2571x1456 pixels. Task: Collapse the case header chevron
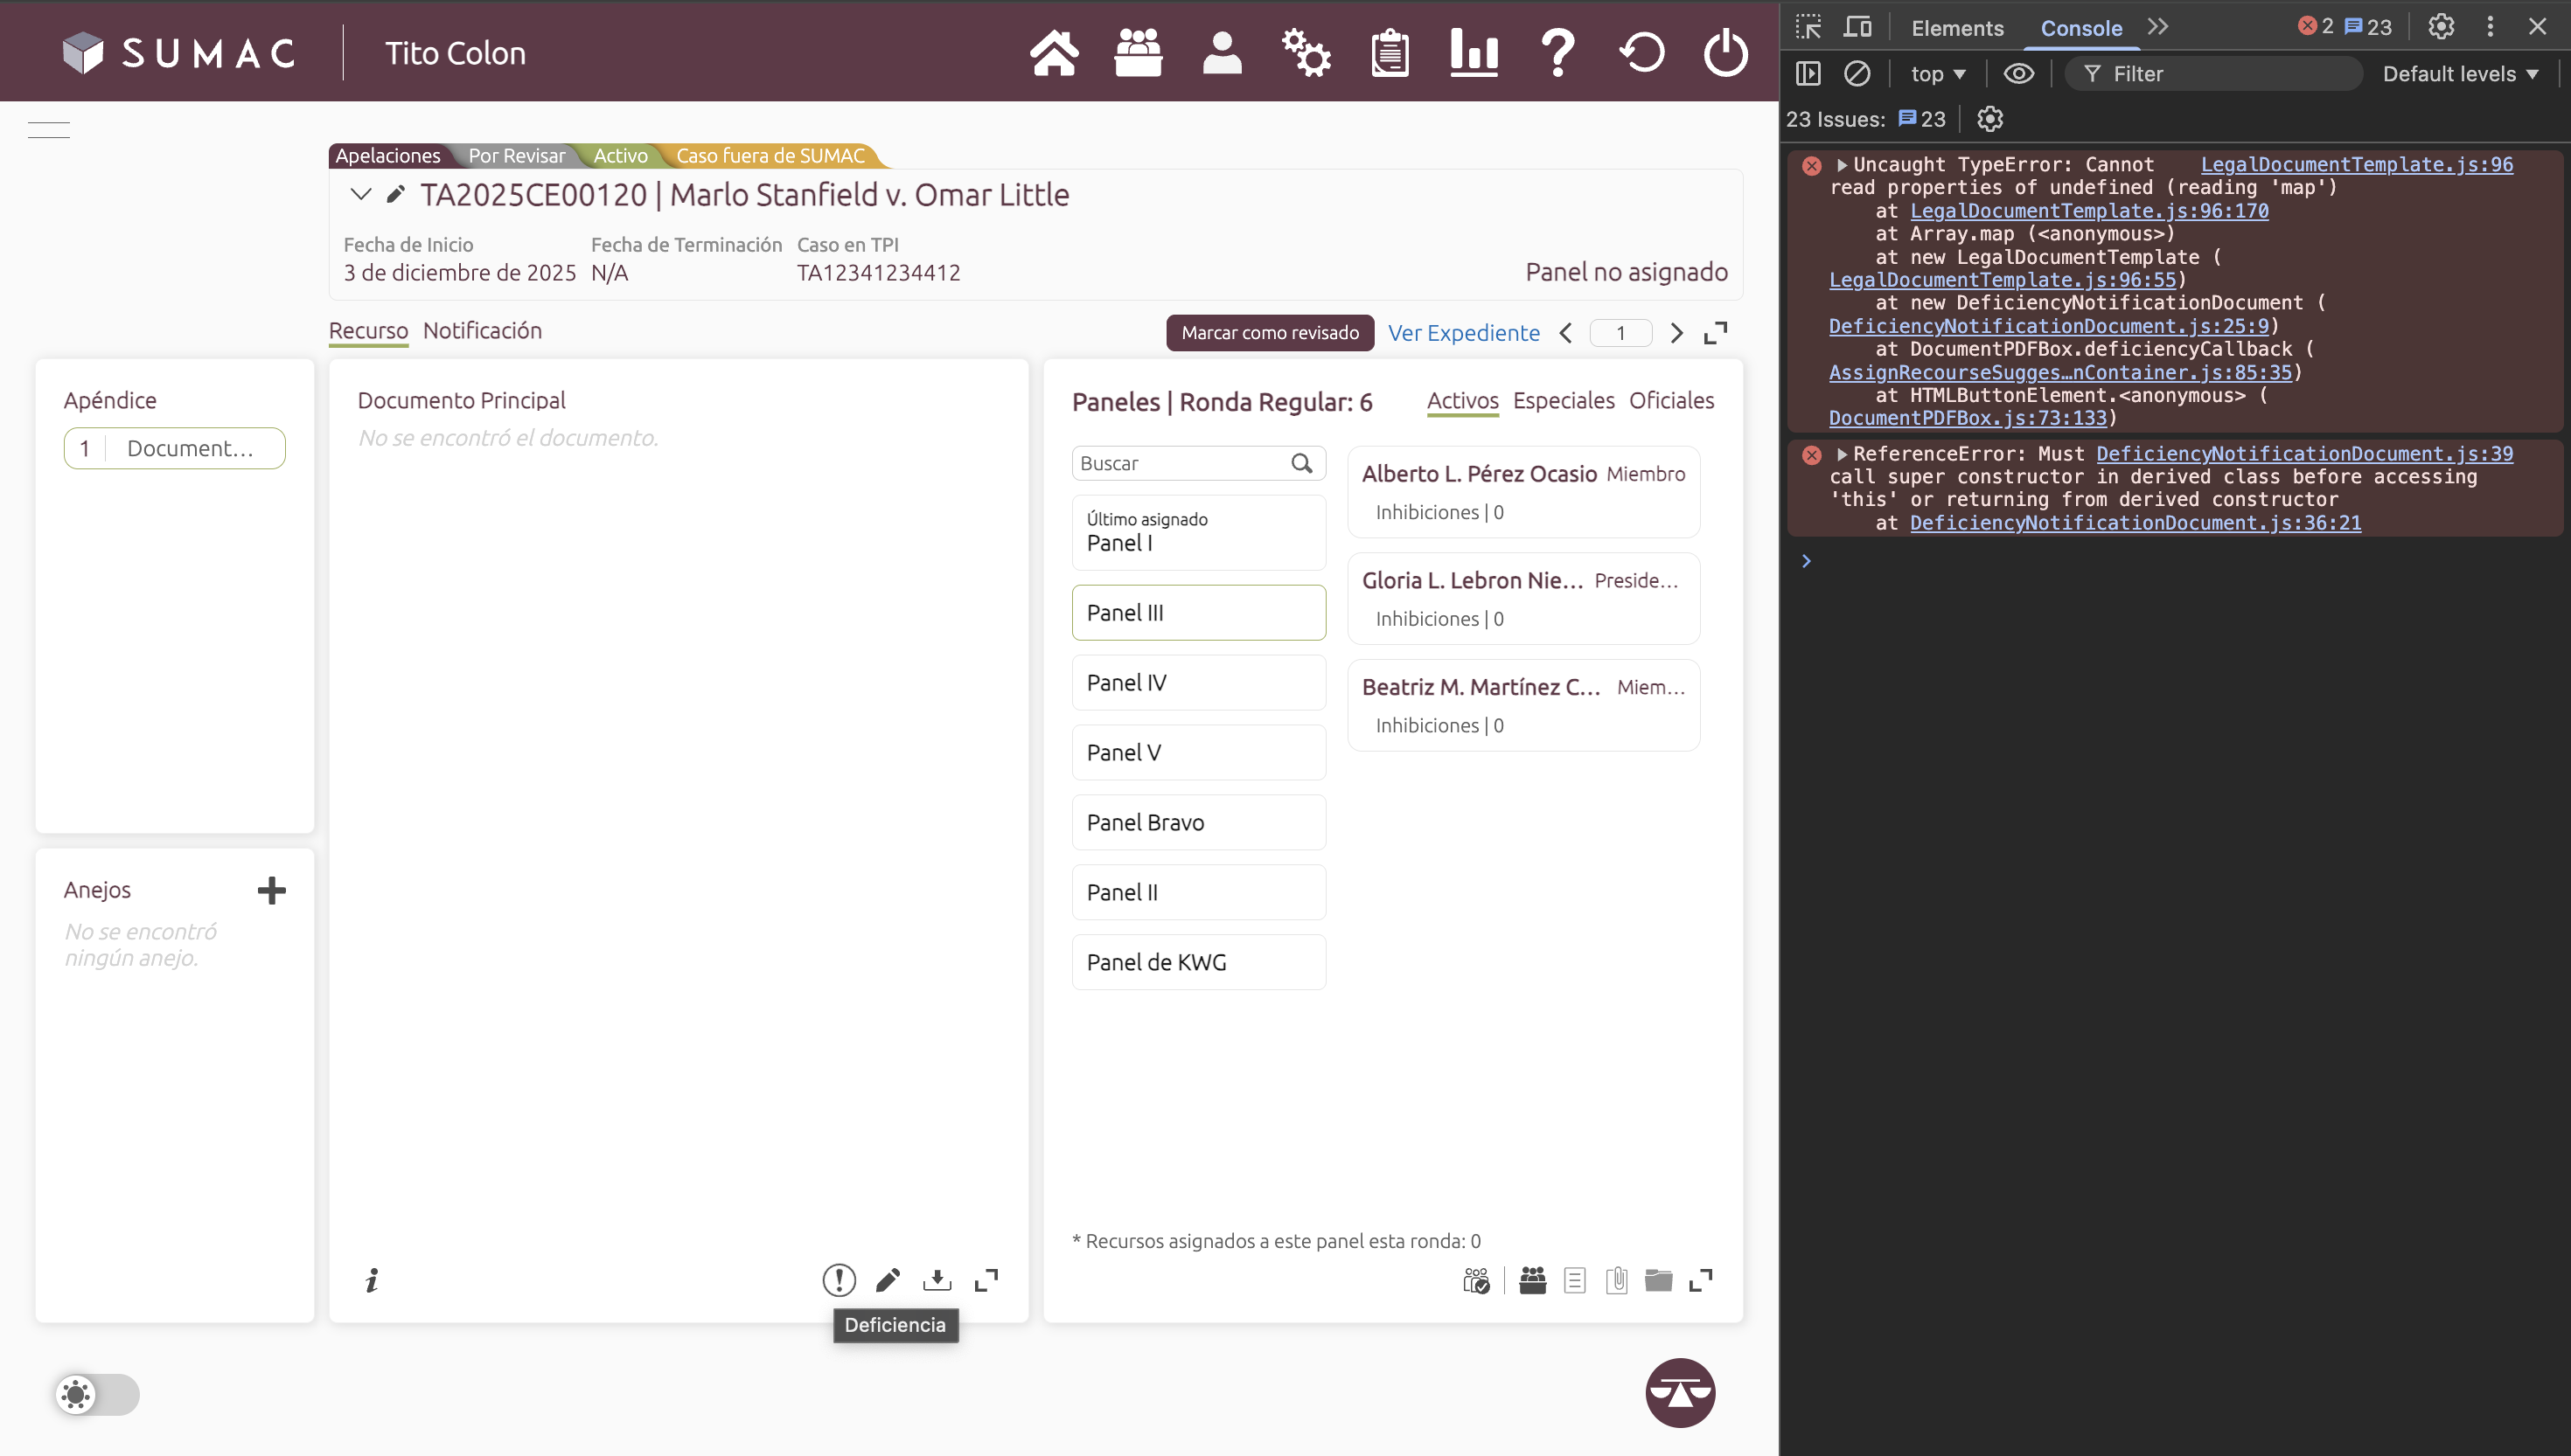tap(360, 194)
